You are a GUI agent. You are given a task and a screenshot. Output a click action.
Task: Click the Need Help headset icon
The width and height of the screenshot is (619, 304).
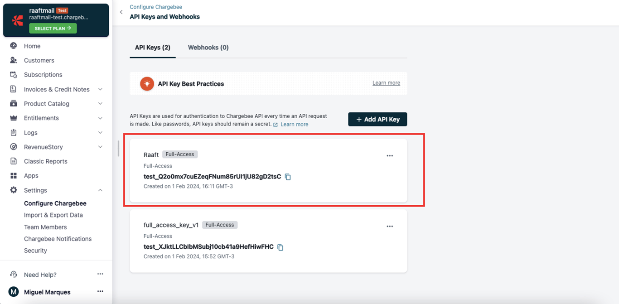[x=14, y=275]
